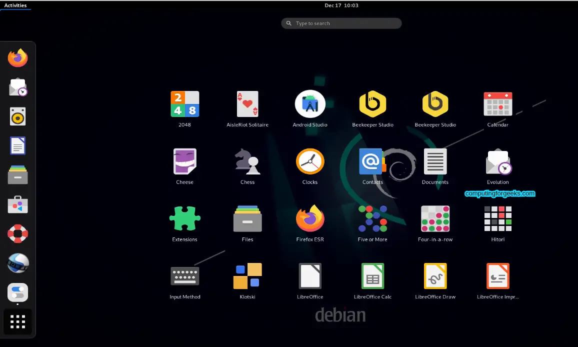Image resolution: width=578 pixels, height=347 pixels.
Task: Start the Klotski puzzle game
Action: [247, 276]
